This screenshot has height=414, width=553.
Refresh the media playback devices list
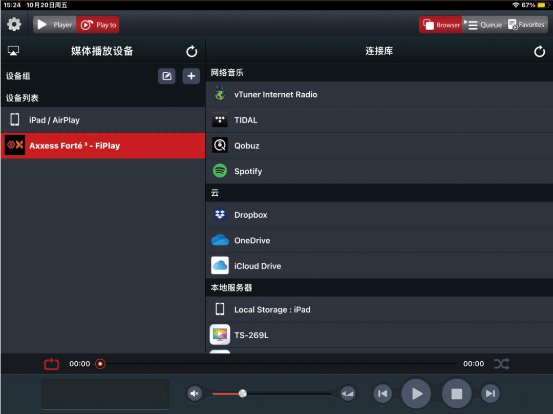point(192,51)
